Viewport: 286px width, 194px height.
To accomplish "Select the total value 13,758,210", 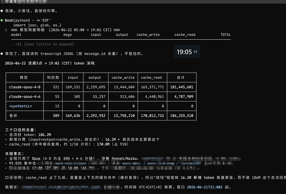I will 124,116.
